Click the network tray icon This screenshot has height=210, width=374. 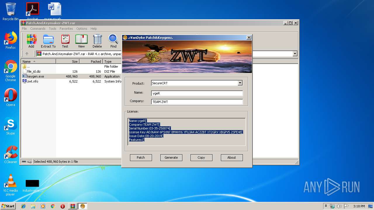(x=332, y=206)
